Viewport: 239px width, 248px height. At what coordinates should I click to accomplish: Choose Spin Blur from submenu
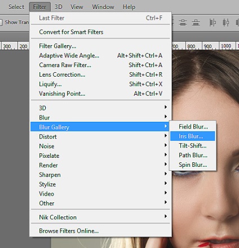pos(192,165)
